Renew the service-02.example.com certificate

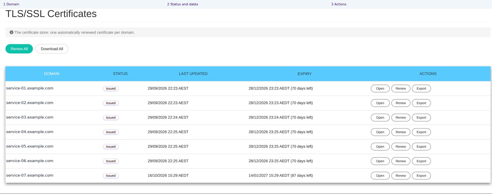pyautogui.click(x=401, y=103)
